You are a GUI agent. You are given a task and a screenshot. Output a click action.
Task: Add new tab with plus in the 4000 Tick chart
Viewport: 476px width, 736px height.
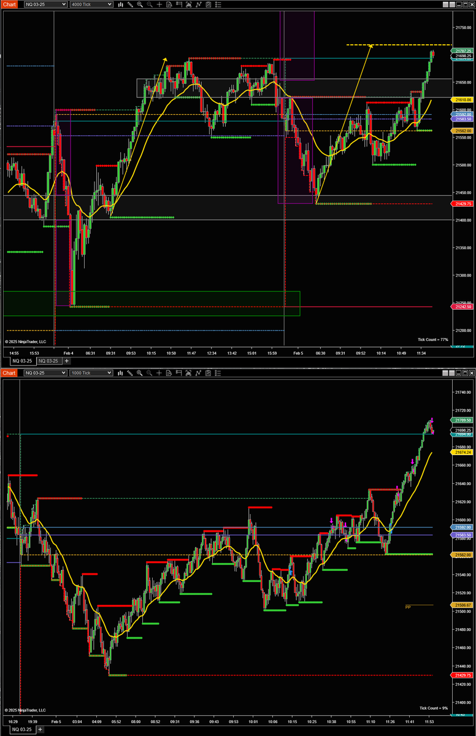(x=67, y=361)
